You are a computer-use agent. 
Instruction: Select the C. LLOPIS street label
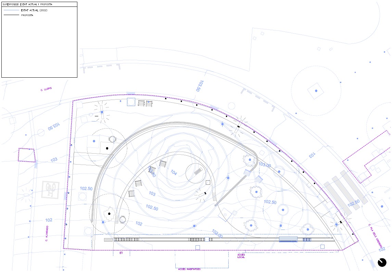tap(46, 89)
